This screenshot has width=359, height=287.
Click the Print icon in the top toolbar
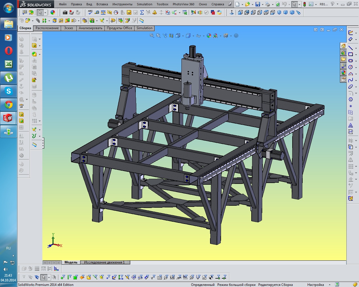[x=267, y=4]
